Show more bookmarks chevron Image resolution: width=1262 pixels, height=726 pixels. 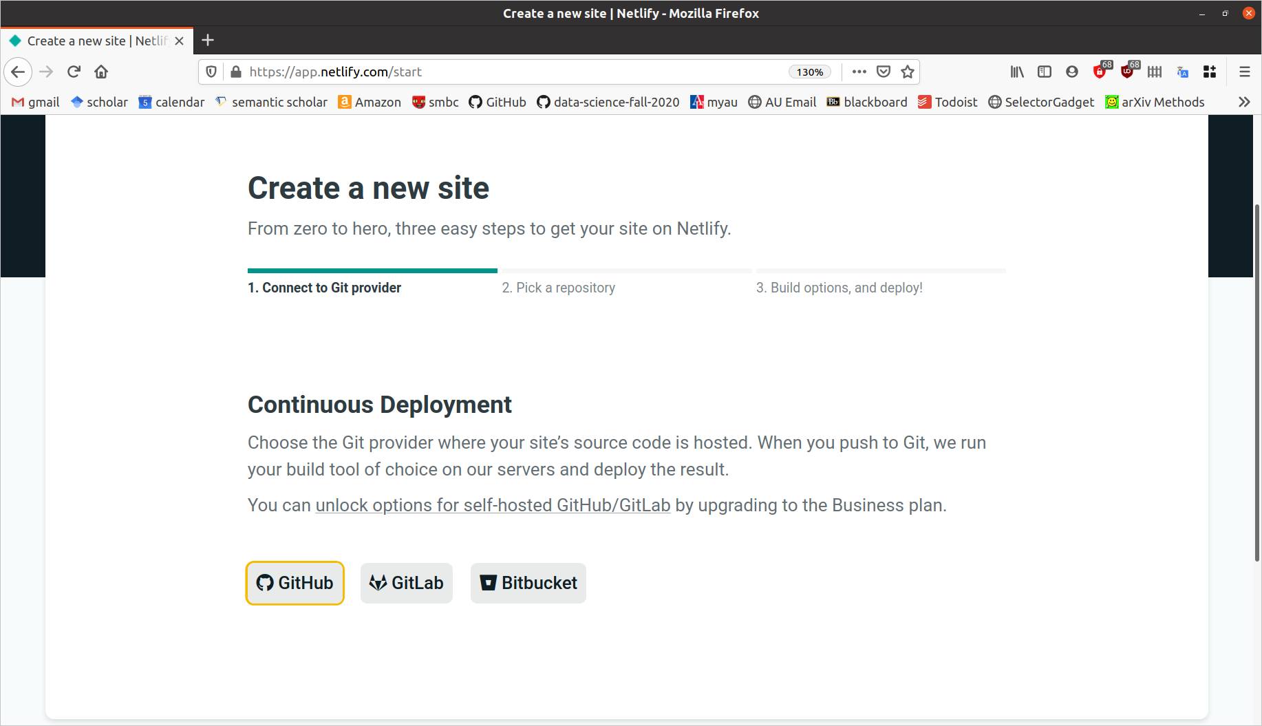(1244, 102)
